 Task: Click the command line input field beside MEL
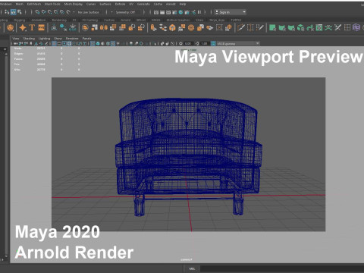(x=281, y=268)
